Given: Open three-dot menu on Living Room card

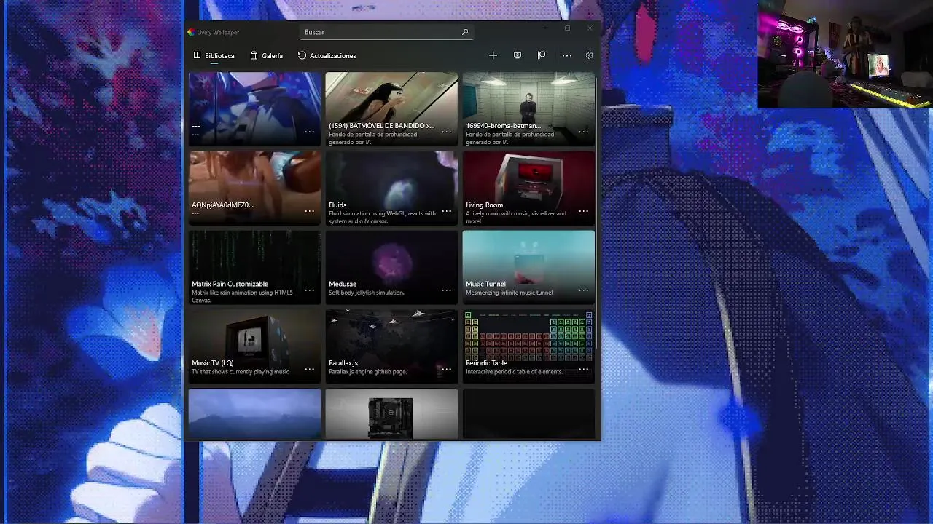Looking at the screenshot, I should pyautogui.click(x=584, y=211).
